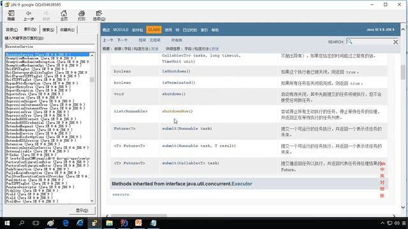Open the submit(Runnable task) method link
This screenshot has height=229, width=408.
tap(187, 128)
